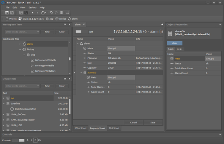Go to Project in breadcrumb bar
The width and height of the screenshot is (224, 144).
11,19
